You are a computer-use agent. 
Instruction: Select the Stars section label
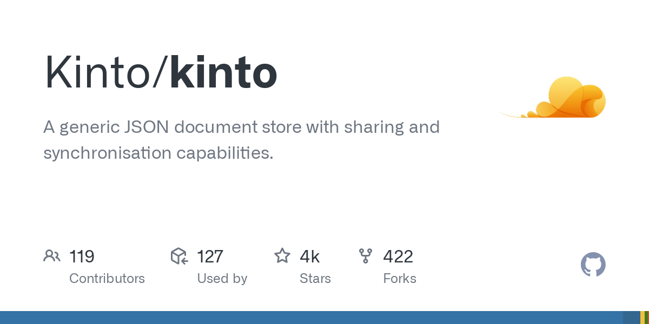pos(315,279)
